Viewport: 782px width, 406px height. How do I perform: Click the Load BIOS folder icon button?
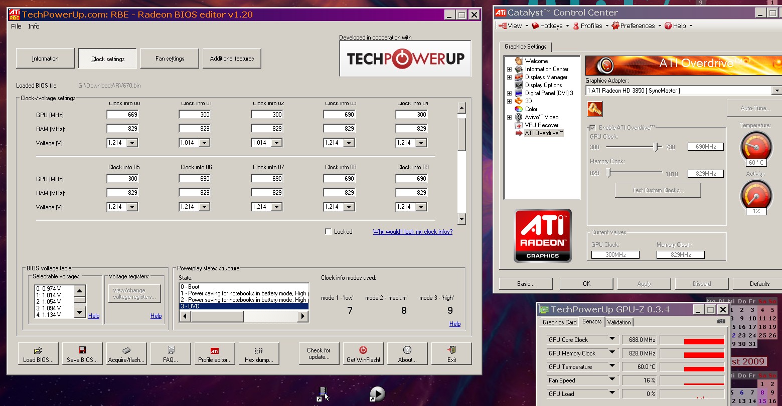coord(38,353)
